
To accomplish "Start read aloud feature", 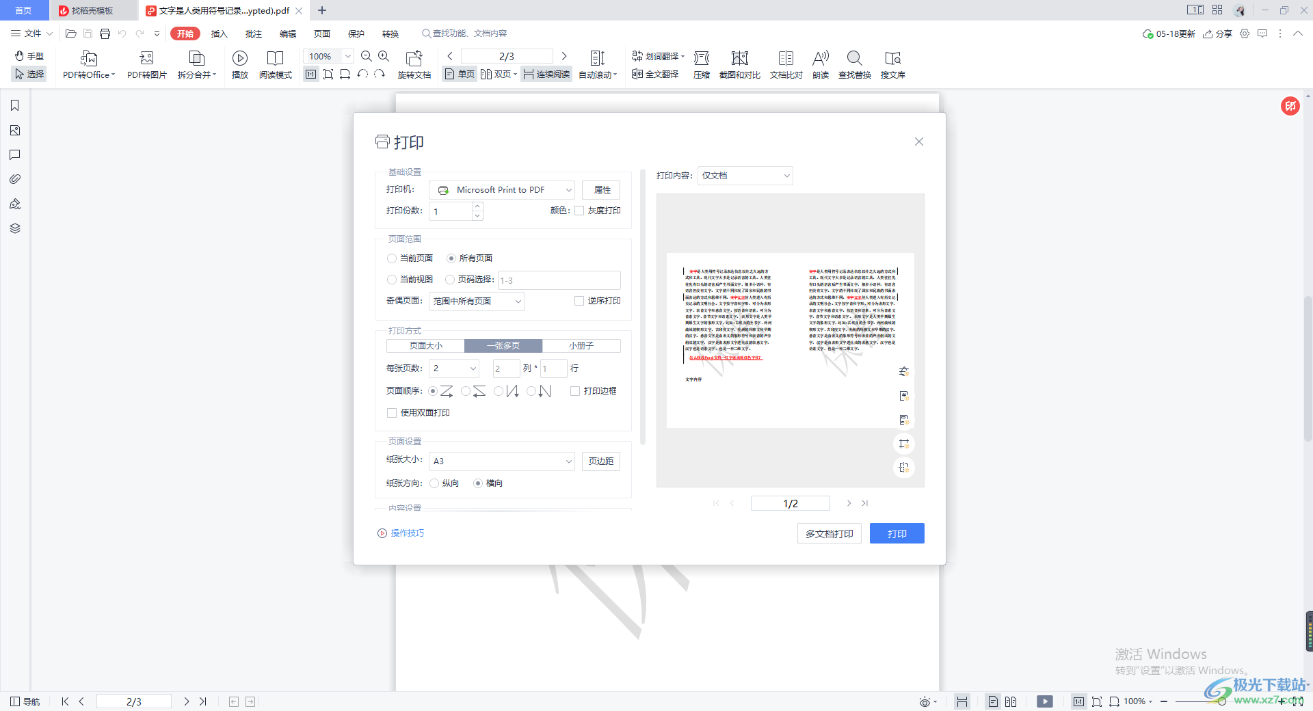I will pos(821,65).
